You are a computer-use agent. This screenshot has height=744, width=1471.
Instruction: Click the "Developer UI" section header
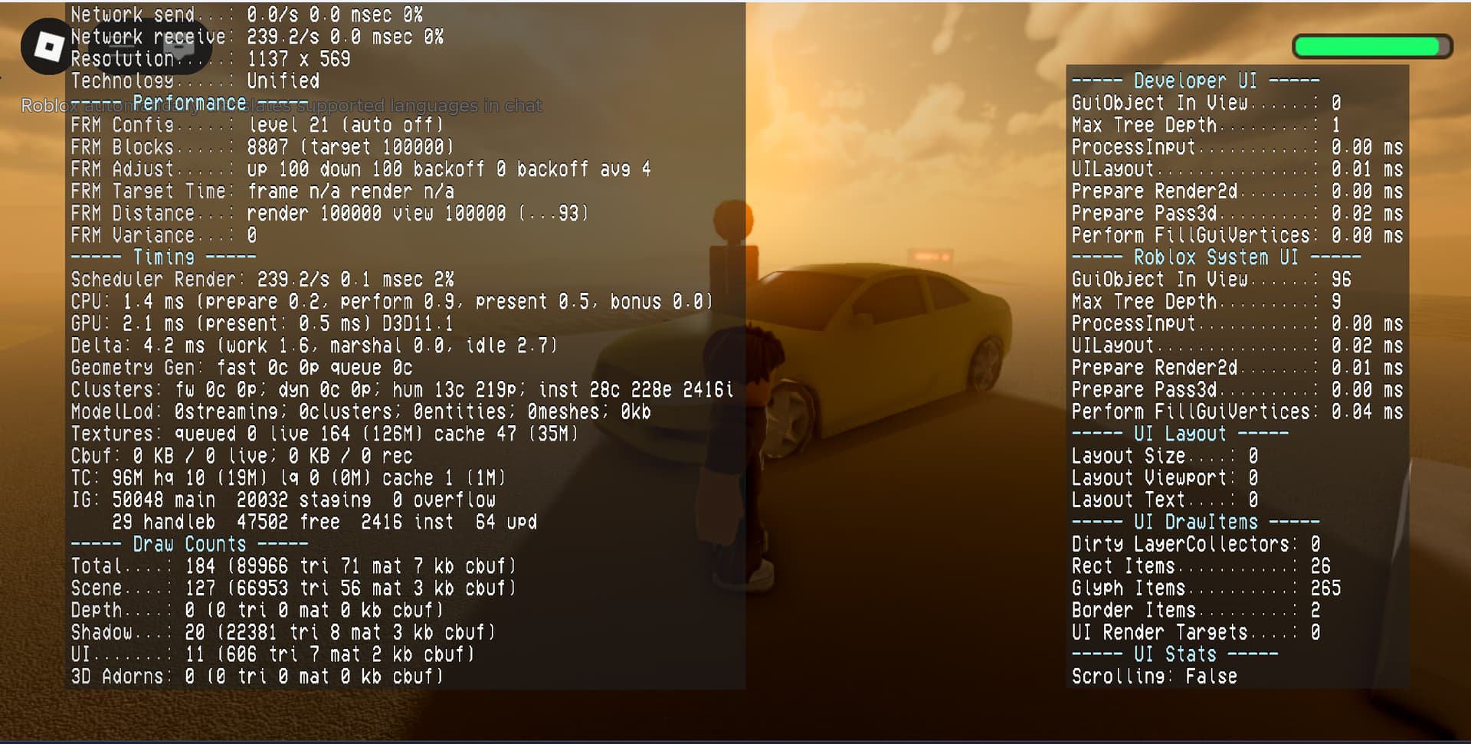point(1196,81)
